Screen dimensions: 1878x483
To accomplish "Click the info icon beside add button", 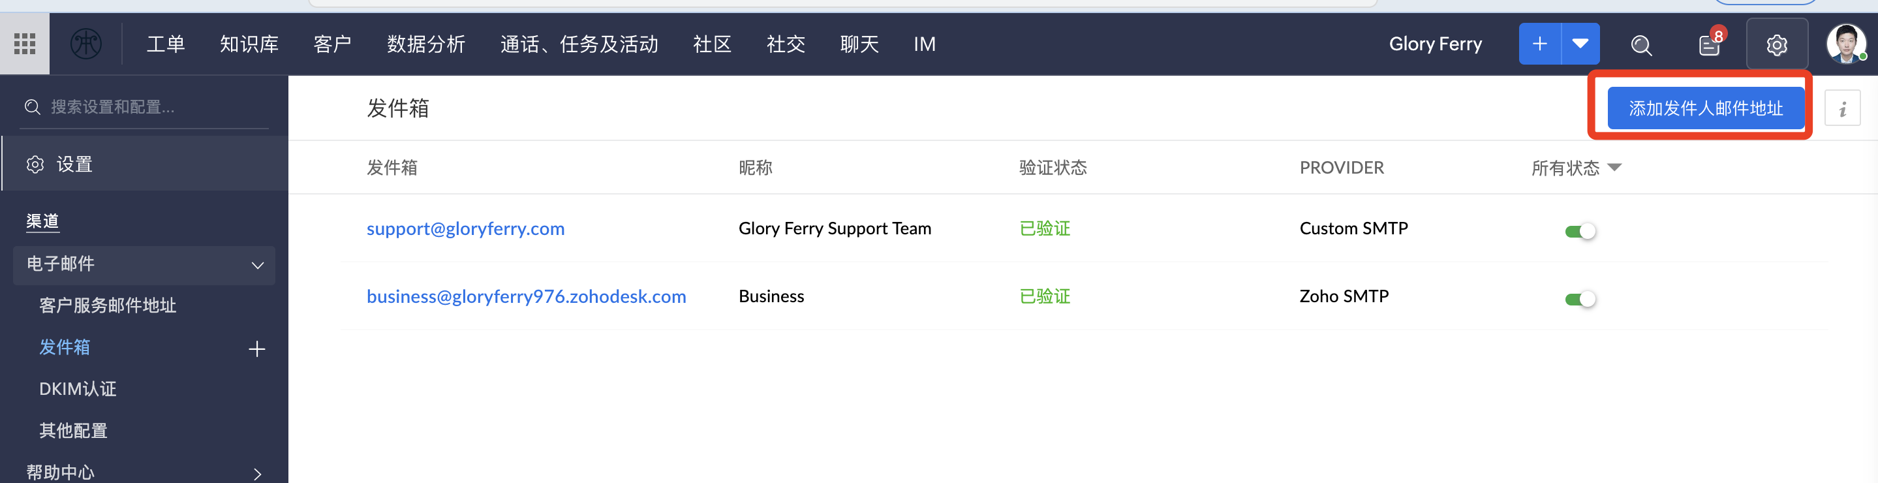I will coord(1841,109).
